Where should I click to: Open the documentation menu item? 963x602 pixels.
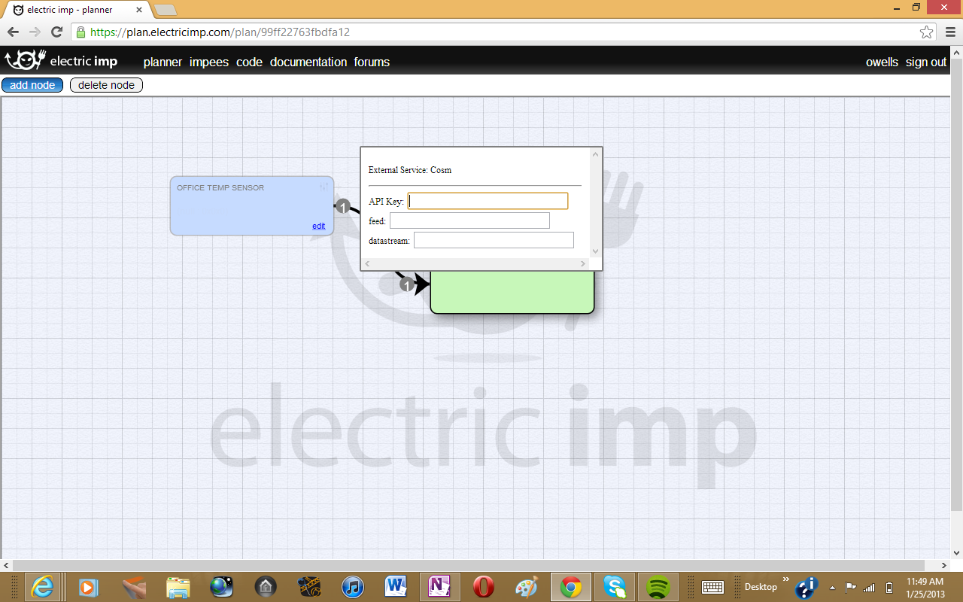[x=308, y=62]
